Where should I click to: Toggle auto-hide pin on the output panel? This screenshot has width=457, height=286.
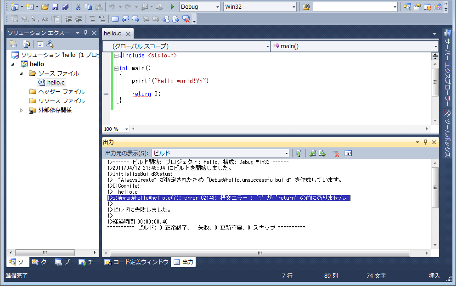[x=425, y=142]
